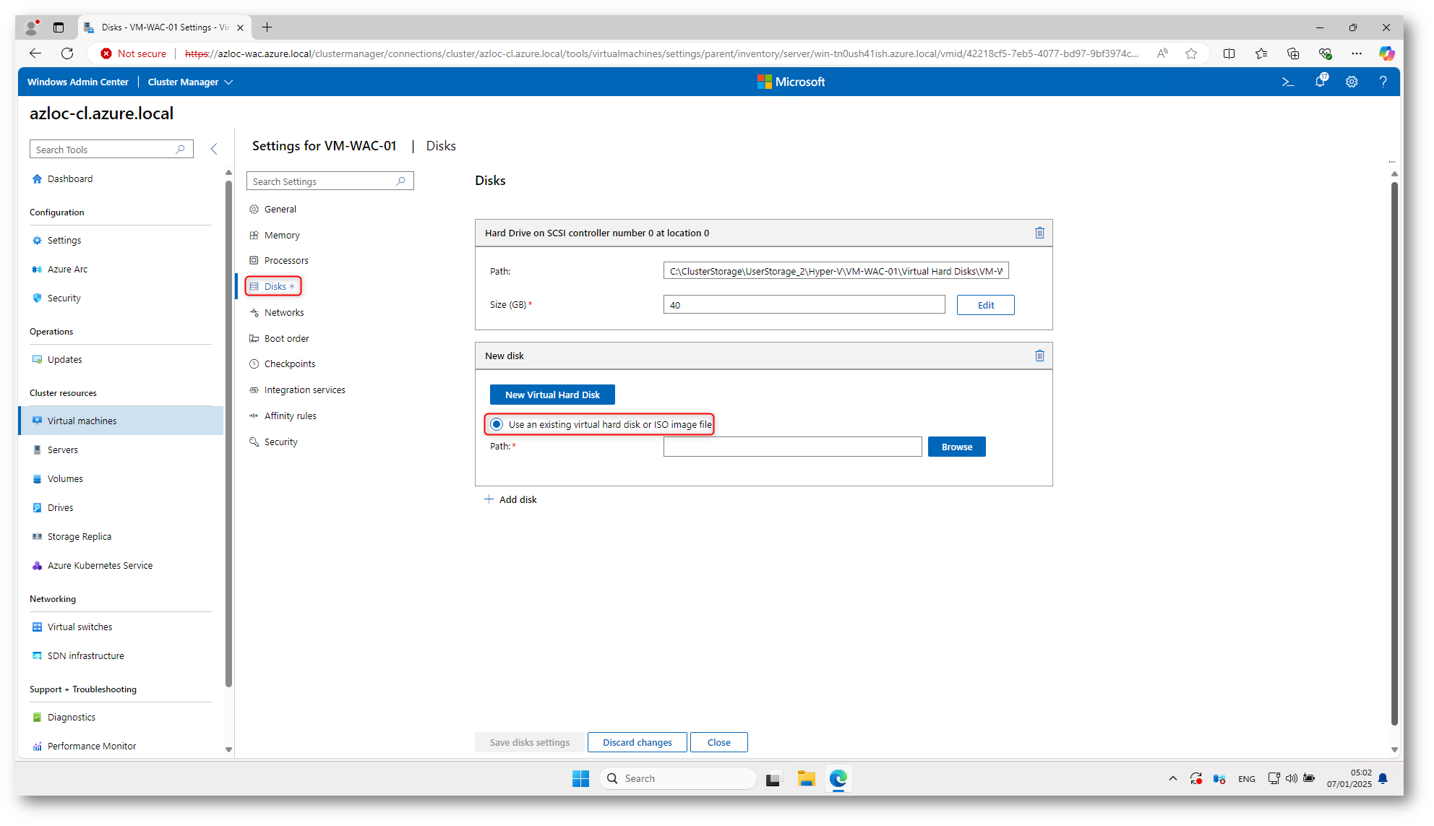Expand Cluster Manager dropdown

coord(190,82)
